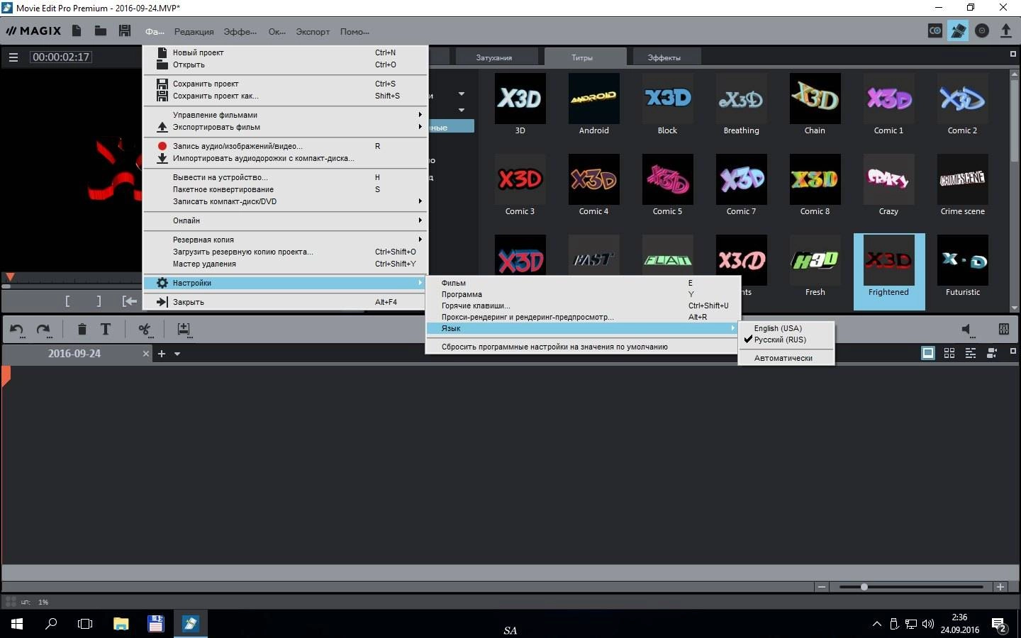Click timeline zoom in plus button

coord(1000,587)
